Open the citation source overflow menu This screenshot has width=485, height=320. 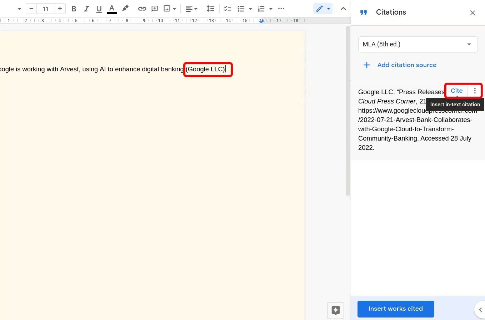[475, 91]
